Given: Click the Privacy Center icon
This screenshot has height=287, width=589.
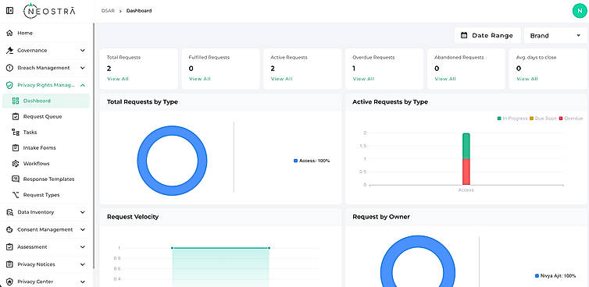Looking at the screenshot, I should [x=10, y=282].
